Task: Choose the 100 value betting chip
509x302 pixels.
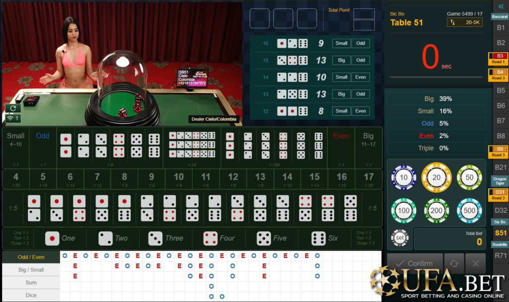Action: 404,211
